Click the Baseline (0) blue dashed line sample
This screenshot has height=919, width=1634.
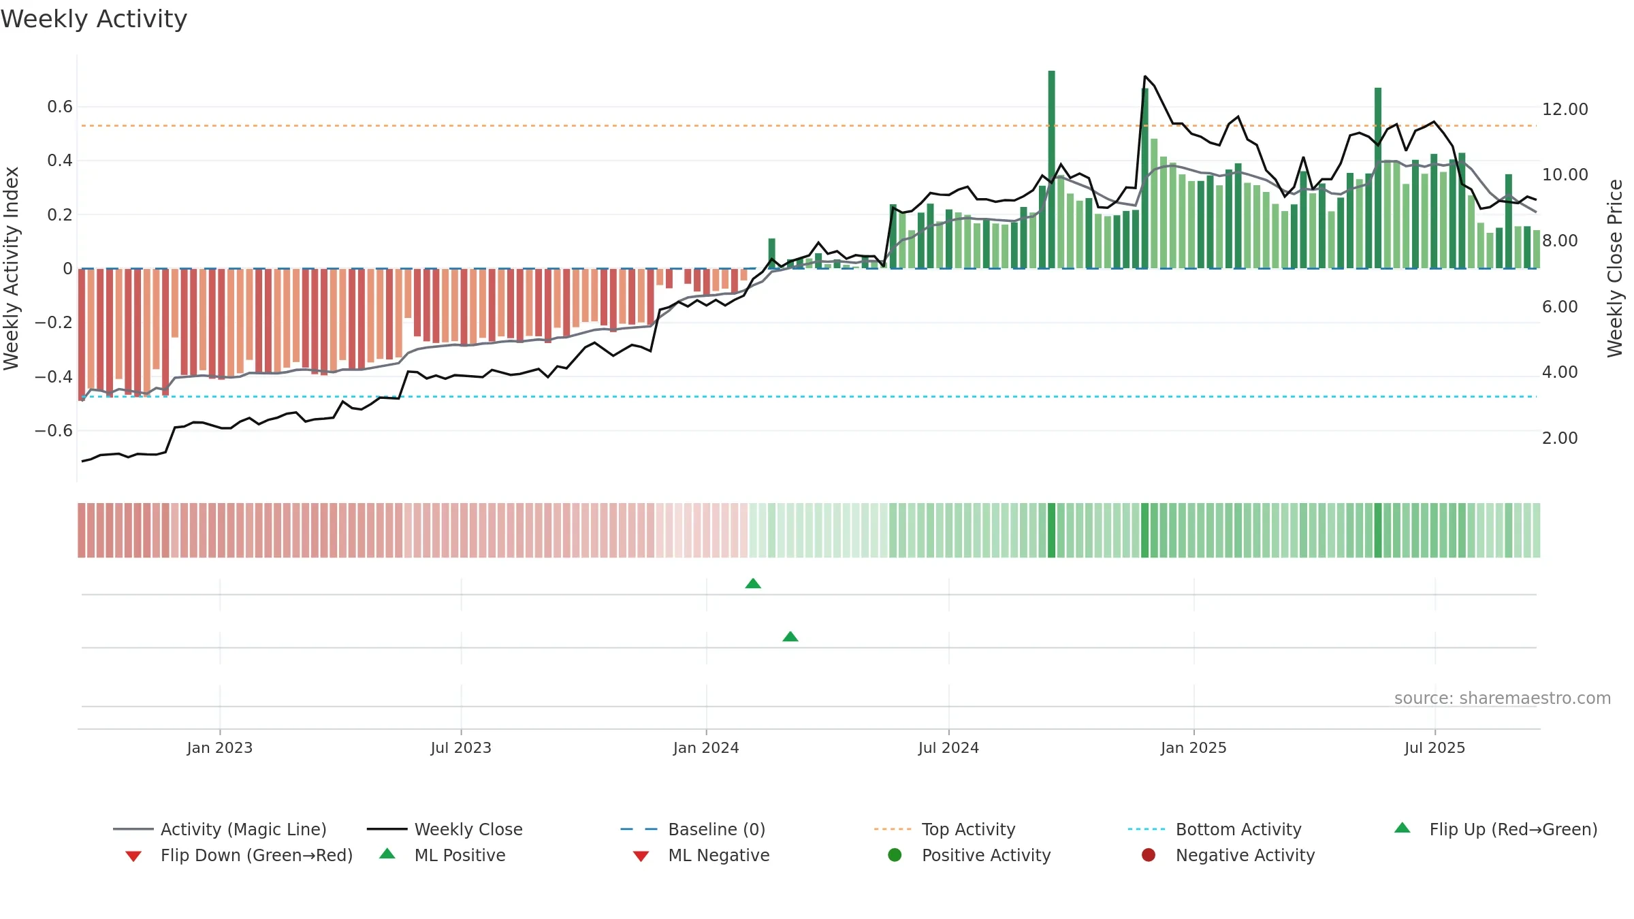[639, 829]
